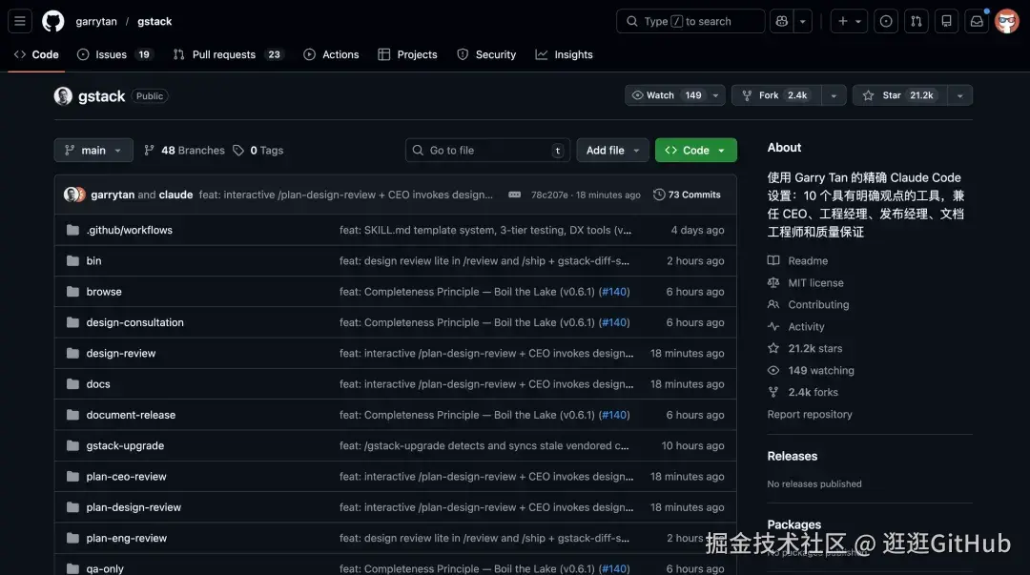The width and height of the screenshot is (1030, 575).
Task: Open user profile avatar menu
Action: click(1006, 21)
